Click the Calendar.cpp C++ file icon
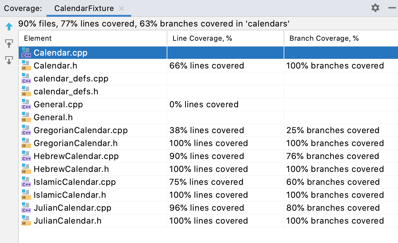398x243 pixels. tap(26, 53)
